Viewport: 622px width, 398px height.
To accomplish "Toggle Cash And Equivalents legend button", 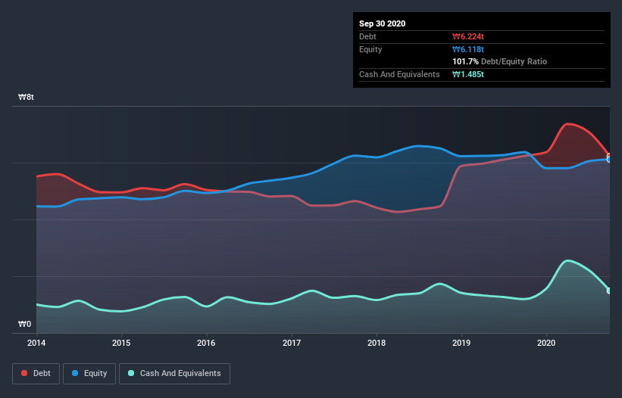I will coord(174,374).
